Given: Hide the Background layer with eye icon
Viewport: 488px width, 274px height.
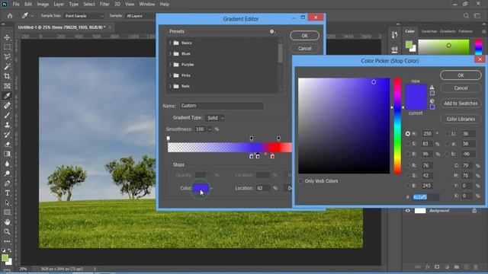Looking at the screenshot, I should (408, 211).
